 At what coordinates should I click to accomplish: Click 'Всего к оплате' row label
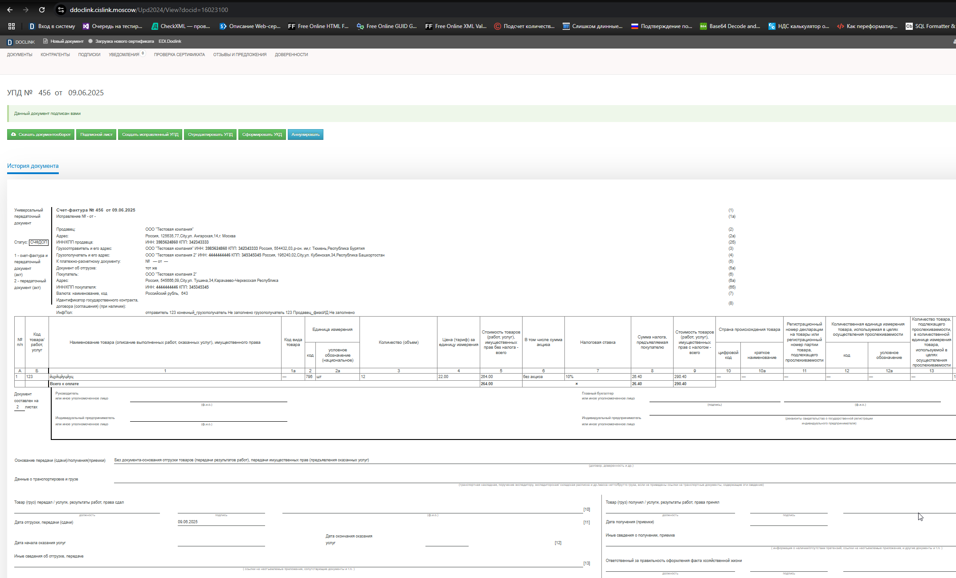(64, 384)
